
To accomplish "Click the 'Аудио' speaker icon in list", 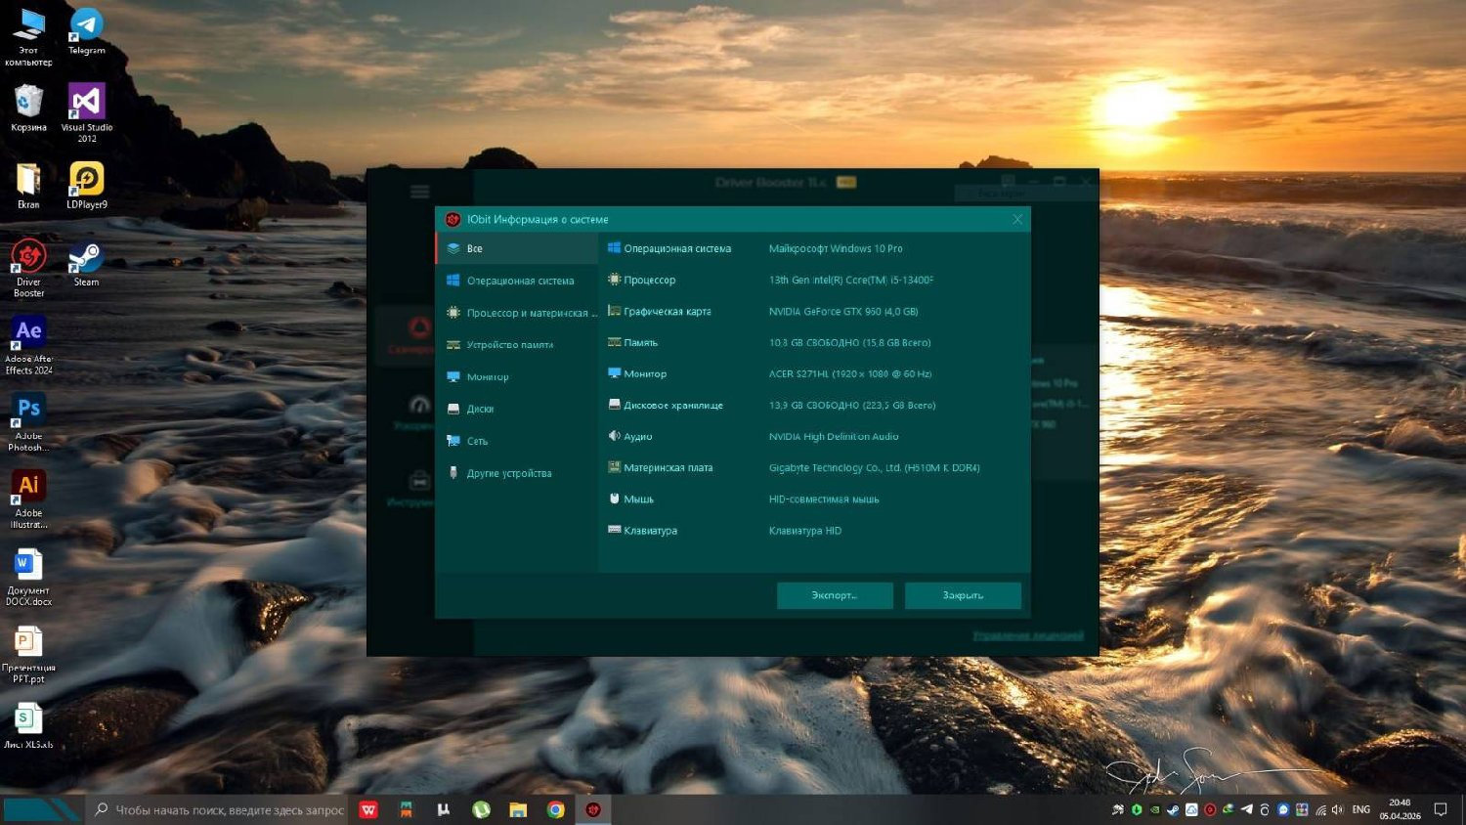I will [614, 436].
